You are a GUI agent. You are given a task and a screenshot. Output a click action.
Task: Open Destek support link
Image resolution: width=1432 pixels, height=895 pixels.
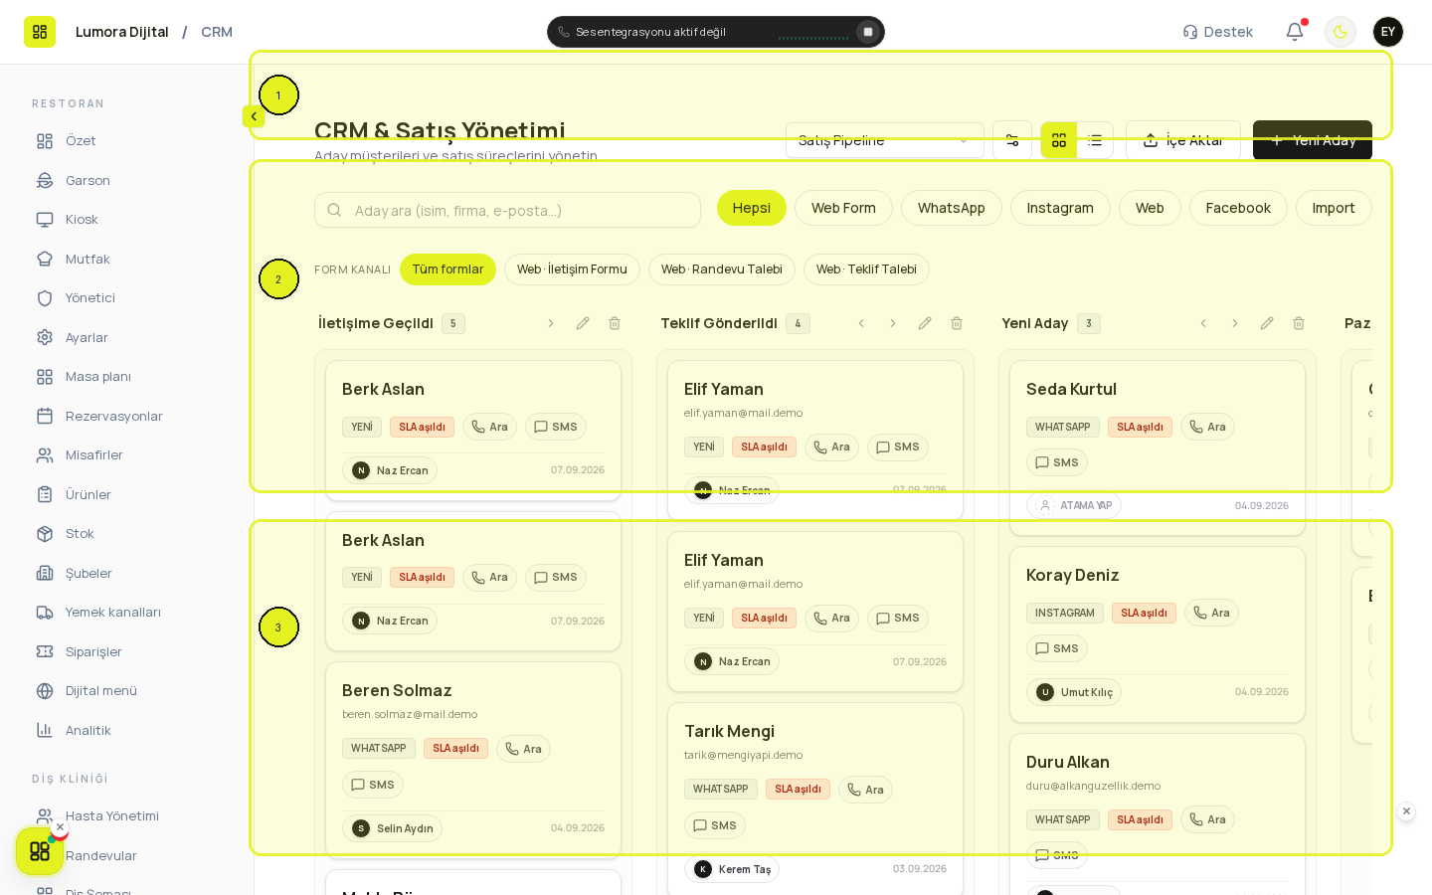pyautogui.click(x=1218, y=32)
